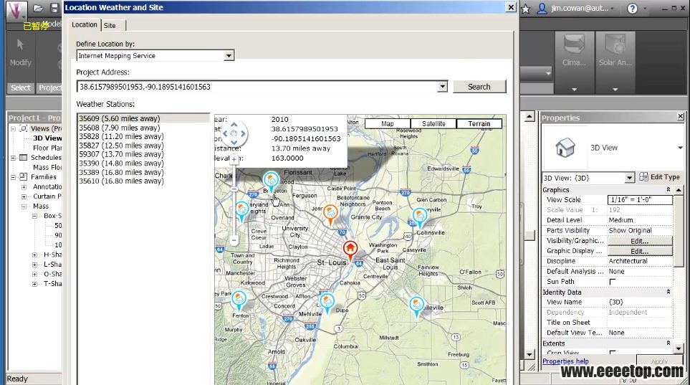Open the 3D View: {3D} instance dropdown
This screenshot has width=690, height=385.
click(x=629, y=178)
